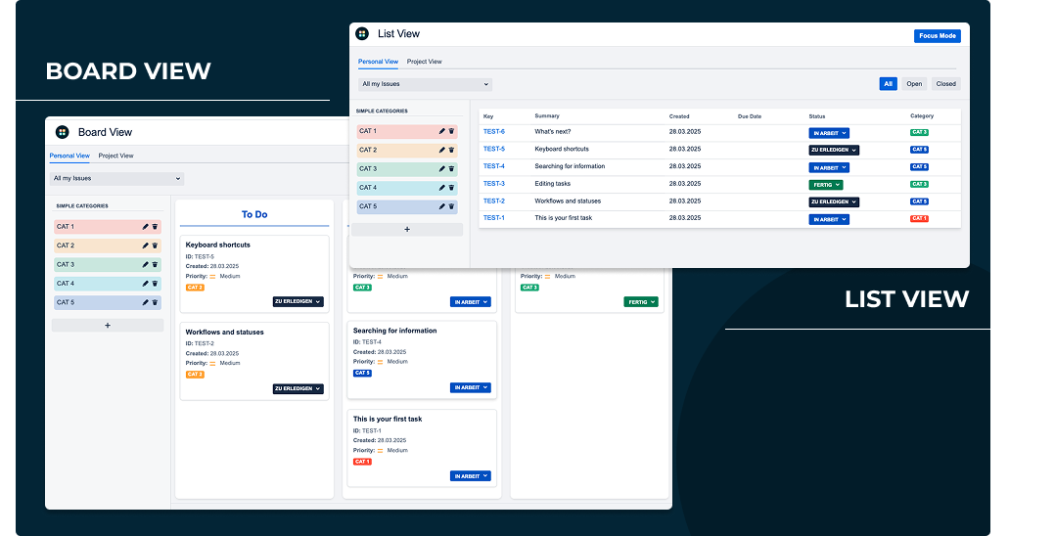Image resolution: width=1055 pixels, height=536 pixels.
Task: Click the List View app logo icon
Action: [x=362, y=33]
